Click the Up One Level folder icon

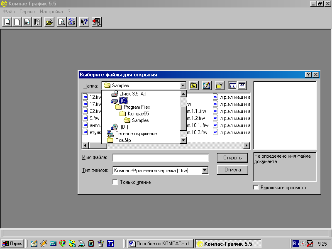pos(194,85)
